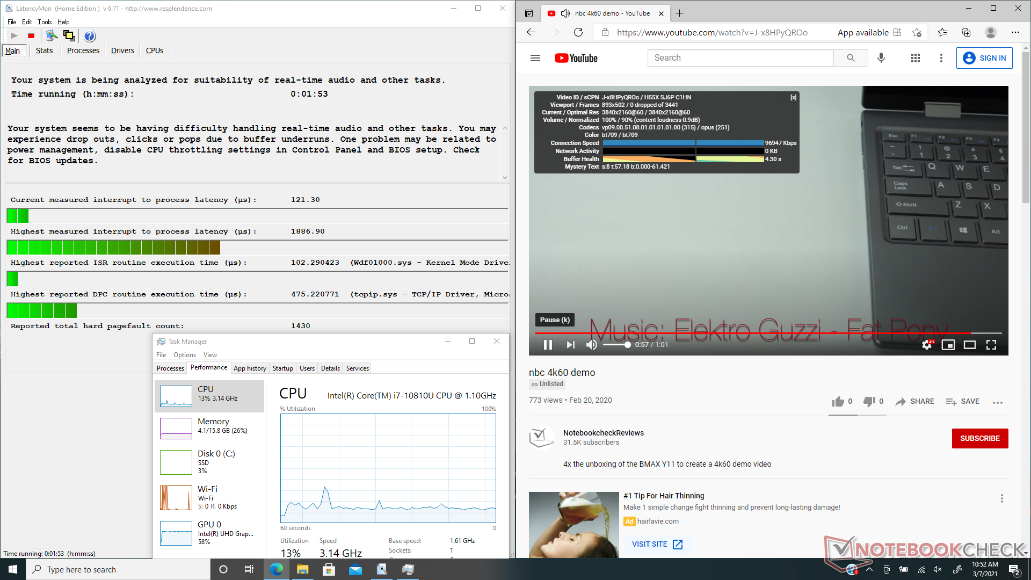Seek on the video progress bar
This screenshot has width=1031, height=580.
click(x=768, y=334)
